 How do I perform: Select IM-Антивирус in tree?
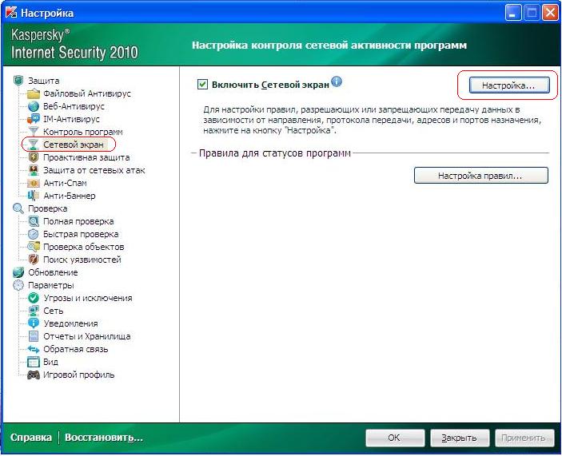pos(71,119)
